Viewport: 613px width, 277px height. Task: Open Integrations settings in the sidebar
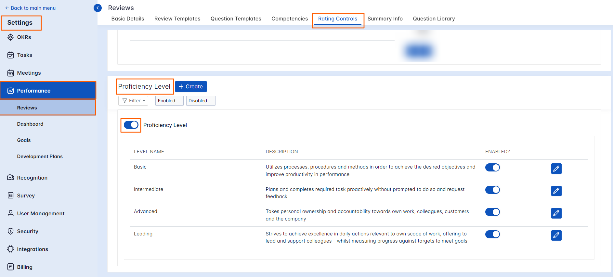pos(32,249)
